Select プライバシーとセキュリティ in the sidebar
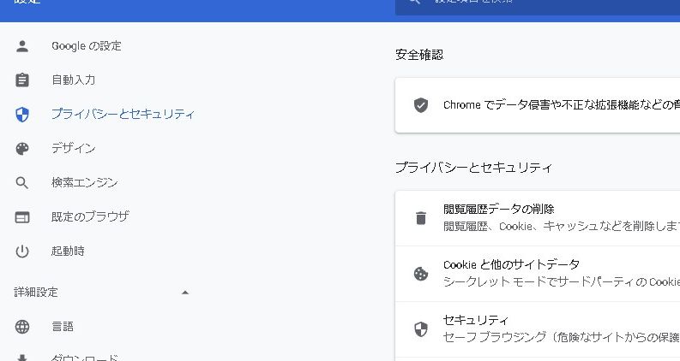The height and width of the screenshot is (361, 680). 123,115
